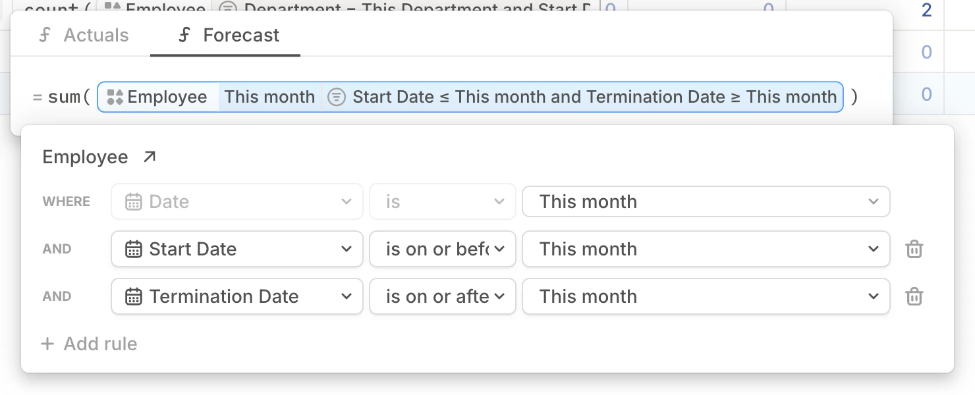The width and height of the screenshot is (975, 395).
Task: Click the filter condition icon in the formula chip
Action: coord(336,97)
